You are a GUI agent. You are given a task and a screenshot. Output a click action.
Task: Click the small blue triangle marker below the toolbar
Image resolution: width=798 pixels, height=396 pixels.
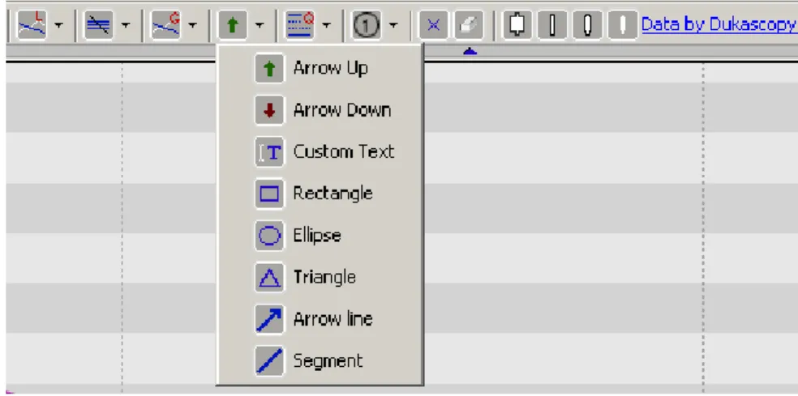(470, 51)
